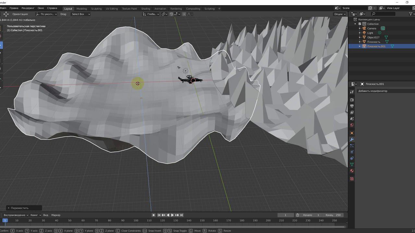The width and height of the screenshot is (415, 233).
Task: Toggle proportional editing in viewport header
Action: click(x=184, y=14)
